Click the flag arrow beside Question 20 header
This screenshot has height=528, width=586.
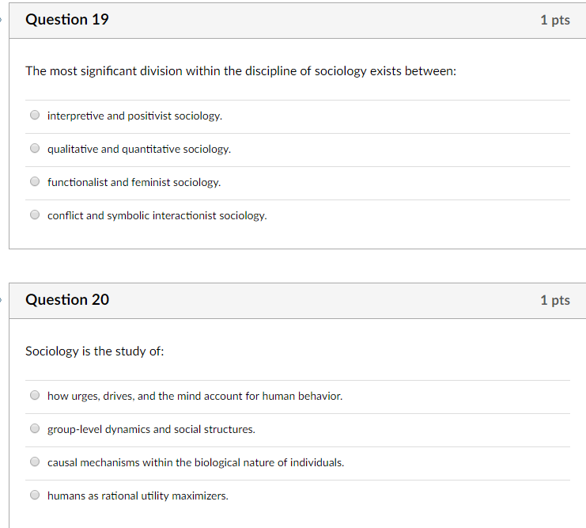tap(1, 300)
